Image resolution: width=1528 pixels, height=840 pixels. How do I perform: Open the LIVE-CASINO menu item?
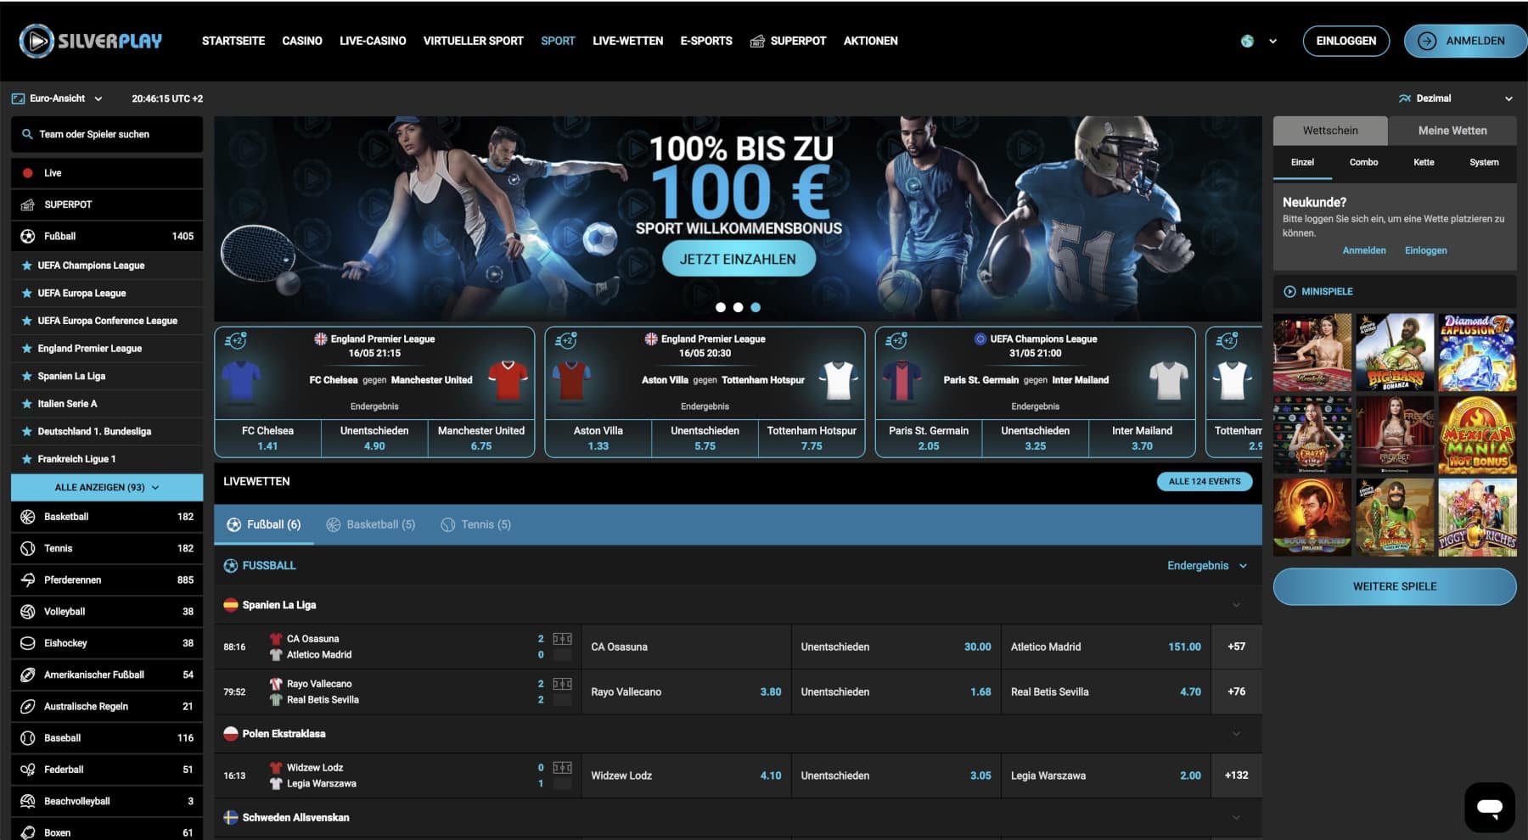click(373, 41)
